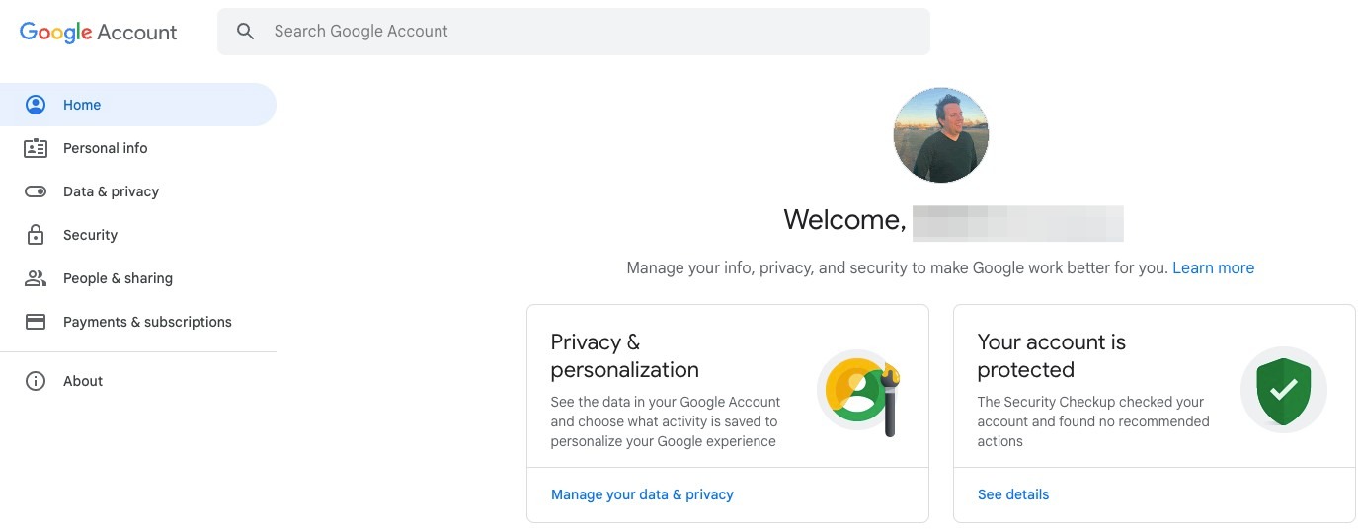Click the Payments credit card icon
Screen dimensions: 1358x531
click(36, 322)
